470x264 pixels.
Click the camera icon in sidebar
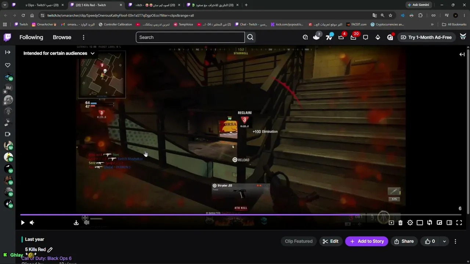pyautogui.click(x=8, y=134)
